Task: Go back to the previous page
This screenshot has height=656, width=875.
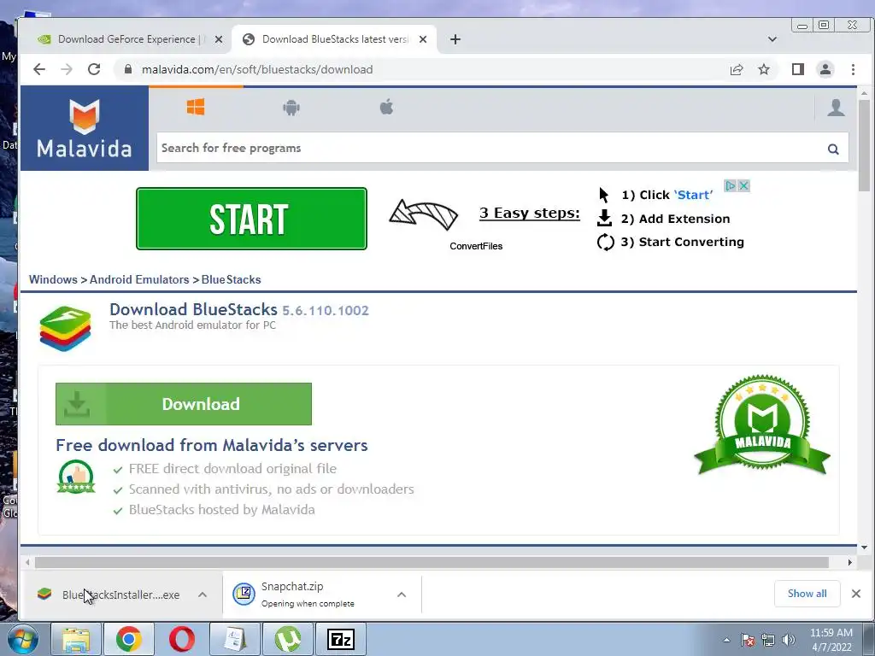Action: pos(39,69)
